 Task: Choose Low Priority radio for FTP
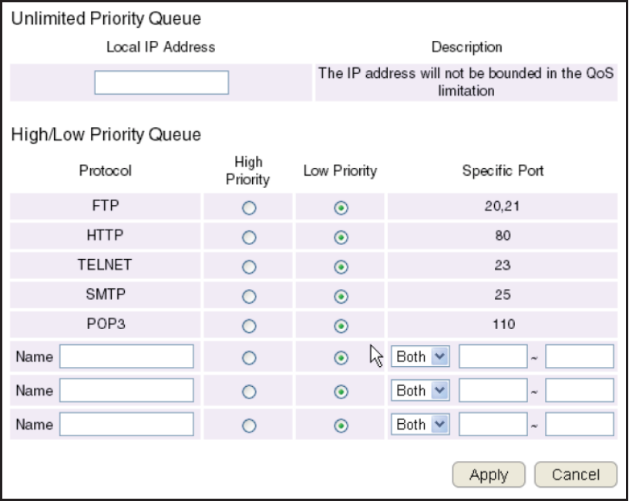pos(341,208)
